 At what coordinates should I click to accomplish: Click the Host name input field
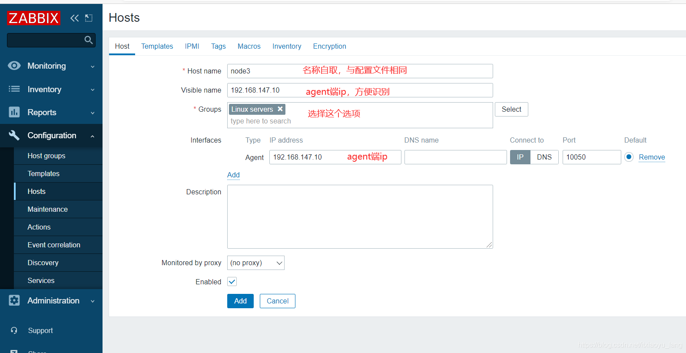coord(360,71)
